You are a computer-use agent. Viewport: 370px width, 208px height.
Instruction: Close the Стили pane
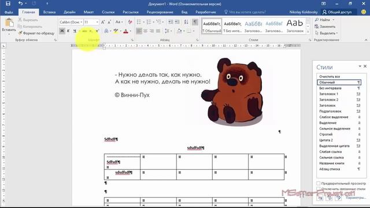pyautogui.click(x=365, y=66)
